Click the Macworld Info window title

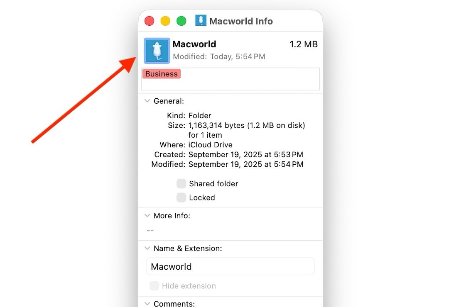pyautogui.click(x=241, y=21)
